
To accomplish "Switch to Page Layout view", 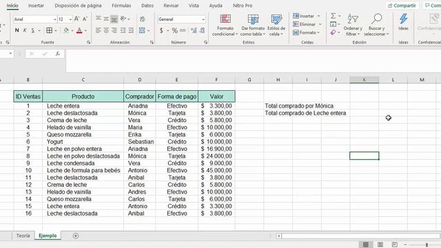I will [x=380, y=245].
